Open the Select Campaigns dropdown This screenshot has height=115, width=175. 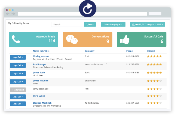(x=113, y=24)
